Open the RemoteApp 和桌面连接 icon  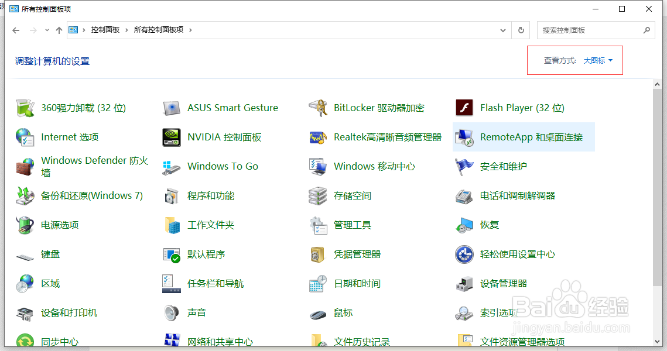pos(464,137)
